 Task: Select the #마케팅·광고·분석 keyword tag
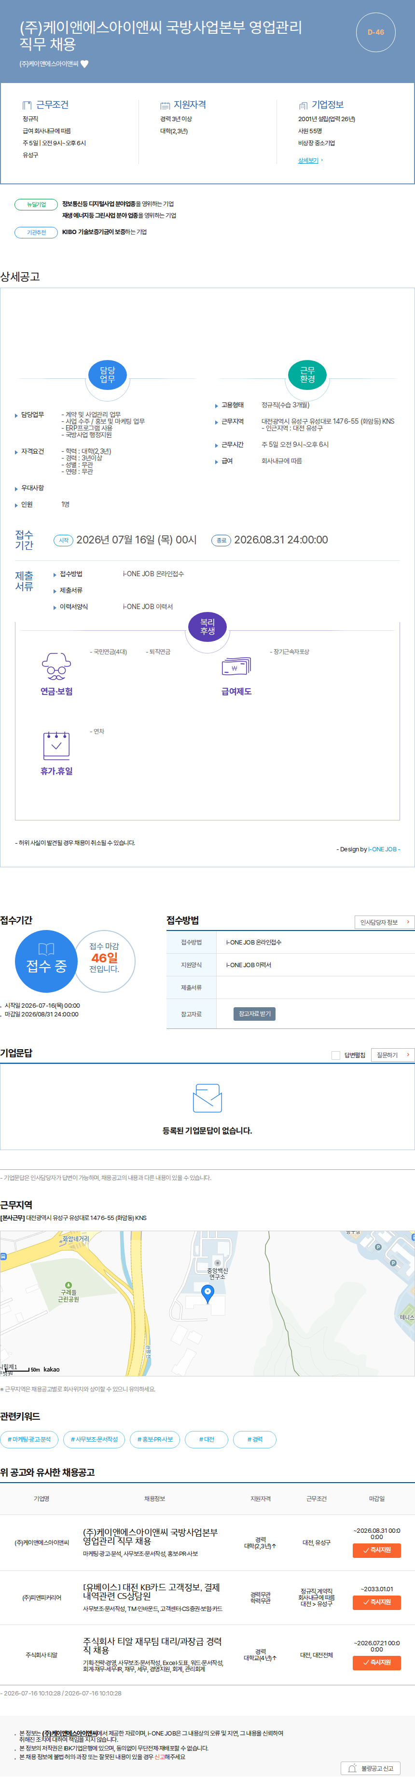coord(29,1440)
